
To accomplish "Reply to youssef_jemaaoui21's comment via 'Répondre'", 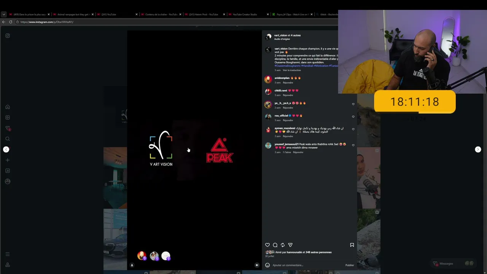I will pyautogui.click(x=298, y=152).
